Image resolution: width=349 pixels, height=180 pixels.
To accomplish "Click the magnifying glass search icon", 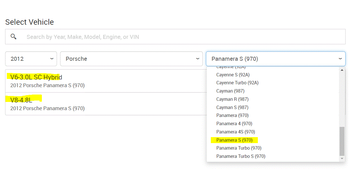I will (x=13, y=37).
